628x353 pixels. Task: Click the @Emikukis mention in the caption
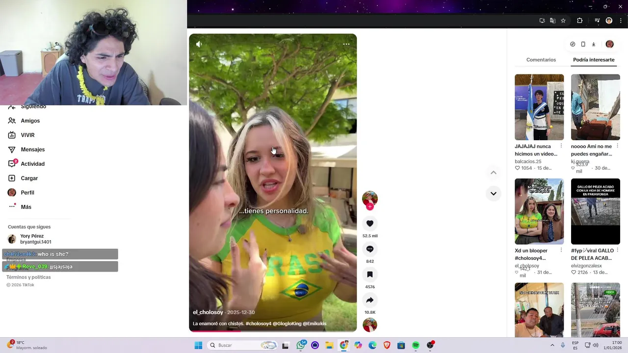(314, 324)
